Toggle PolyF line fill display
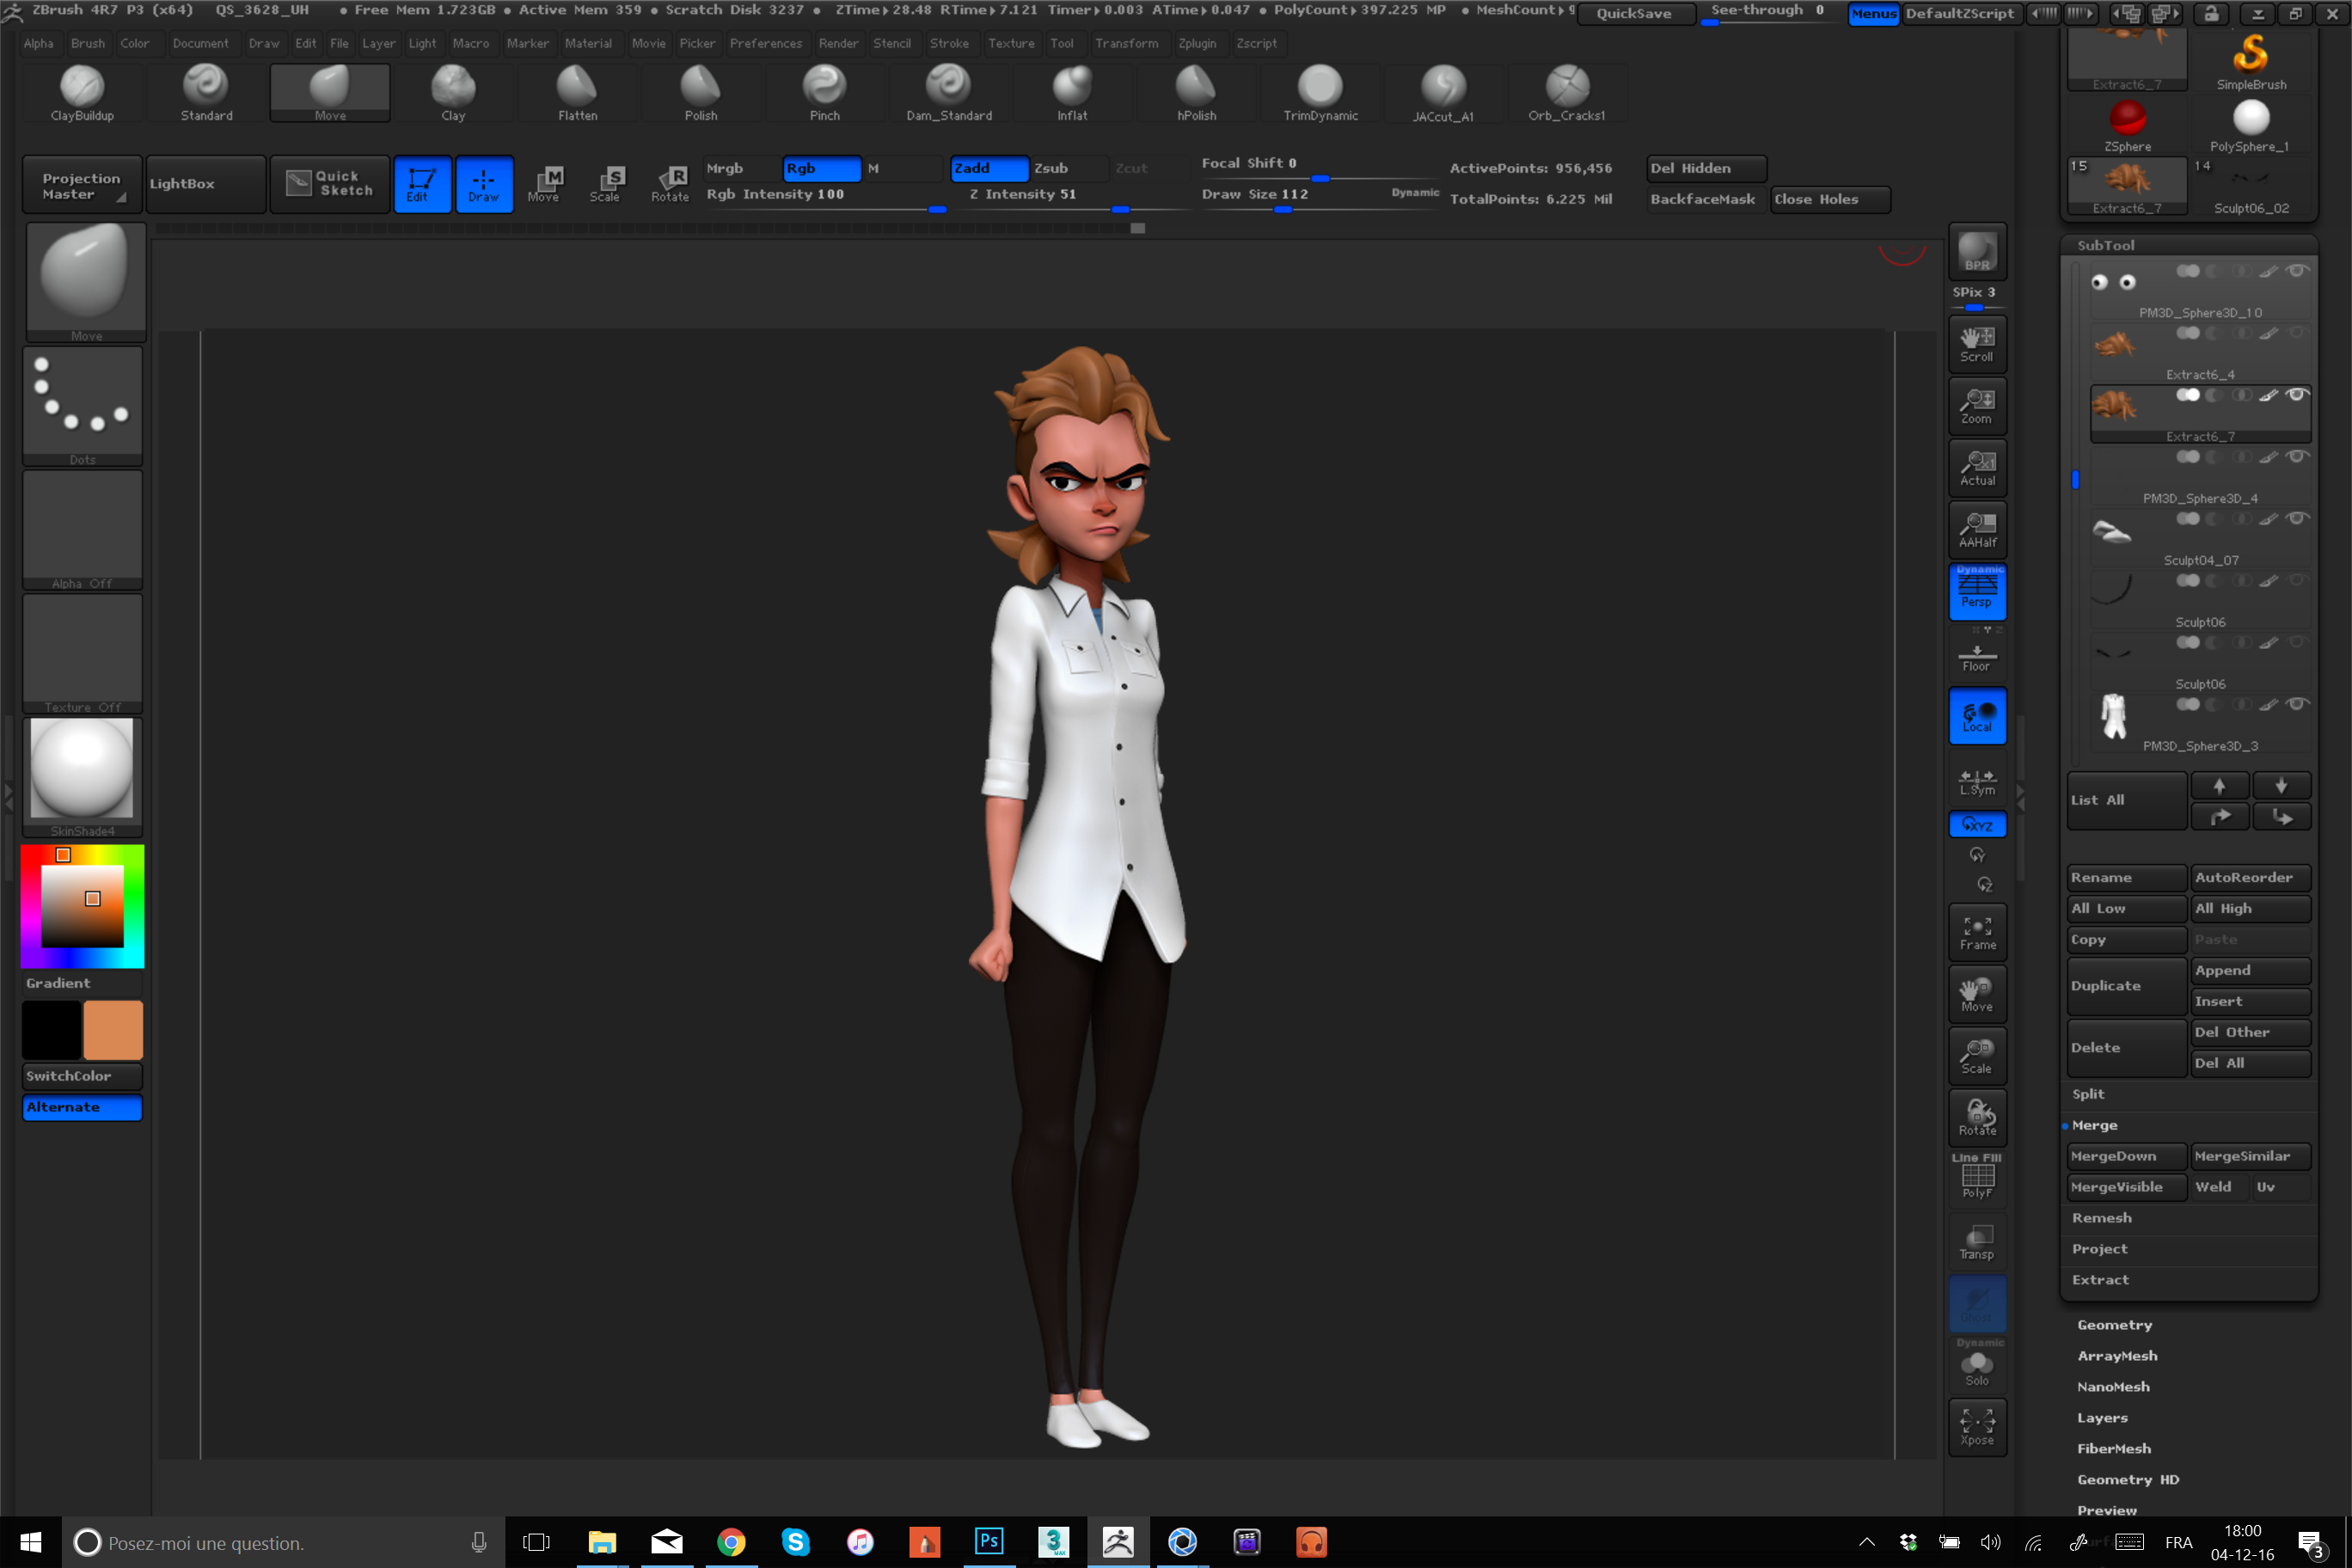 1977,1180
